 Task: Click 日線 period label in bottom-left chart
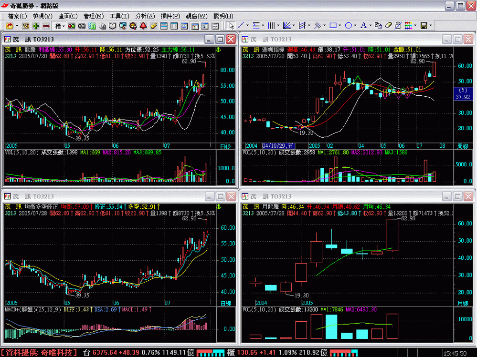tap(226, 303)
